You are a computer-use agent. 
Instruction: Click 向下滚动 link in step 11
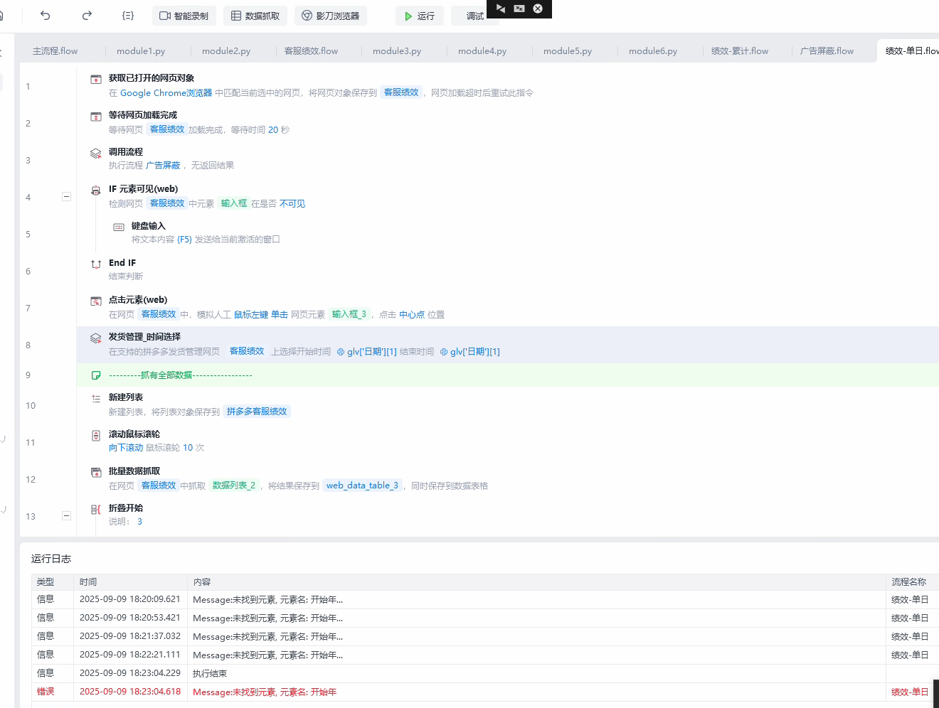click(126, 448)
